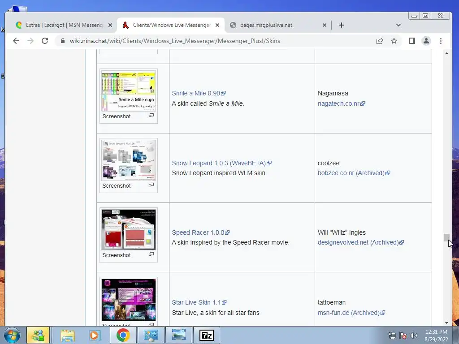Click the volume speaker tray icon

pos(413,335)
